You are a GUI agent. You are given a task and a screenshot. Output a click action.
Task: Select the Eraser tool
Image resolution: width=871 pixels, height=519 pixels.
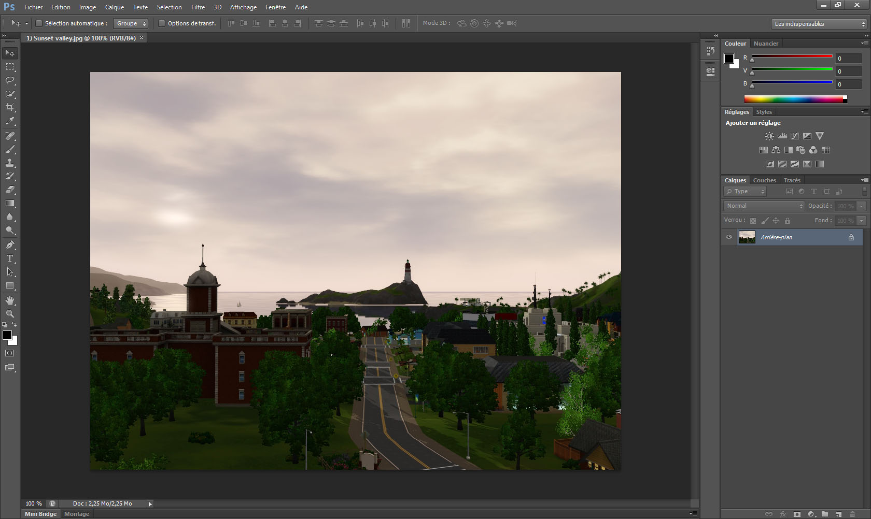click(x=10, y=190)
